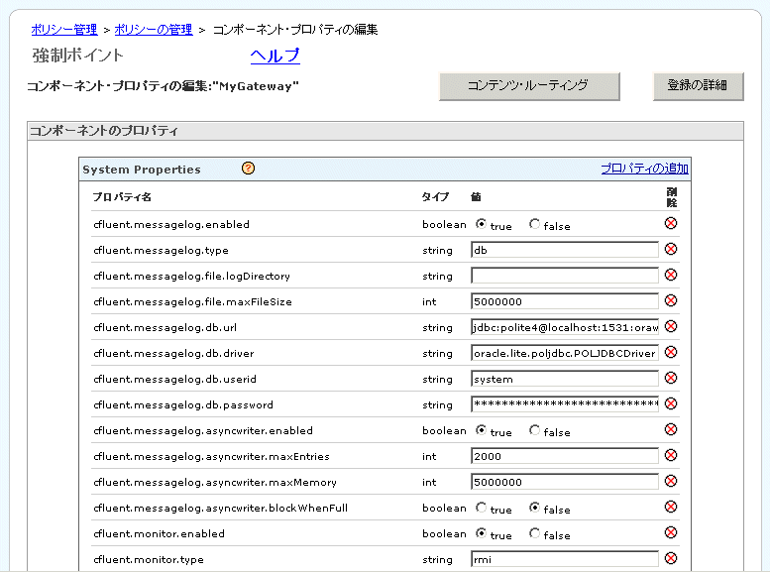The image size is (770, 572).
Task: Delete the cfluent.messagelog.enabled property
Action: [x=671, y=224]
